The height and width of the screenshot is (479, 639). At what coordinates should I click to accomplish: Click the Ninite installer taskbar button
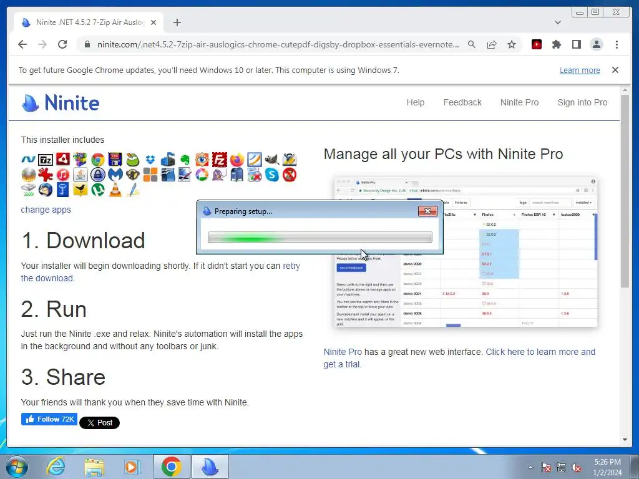210,467
